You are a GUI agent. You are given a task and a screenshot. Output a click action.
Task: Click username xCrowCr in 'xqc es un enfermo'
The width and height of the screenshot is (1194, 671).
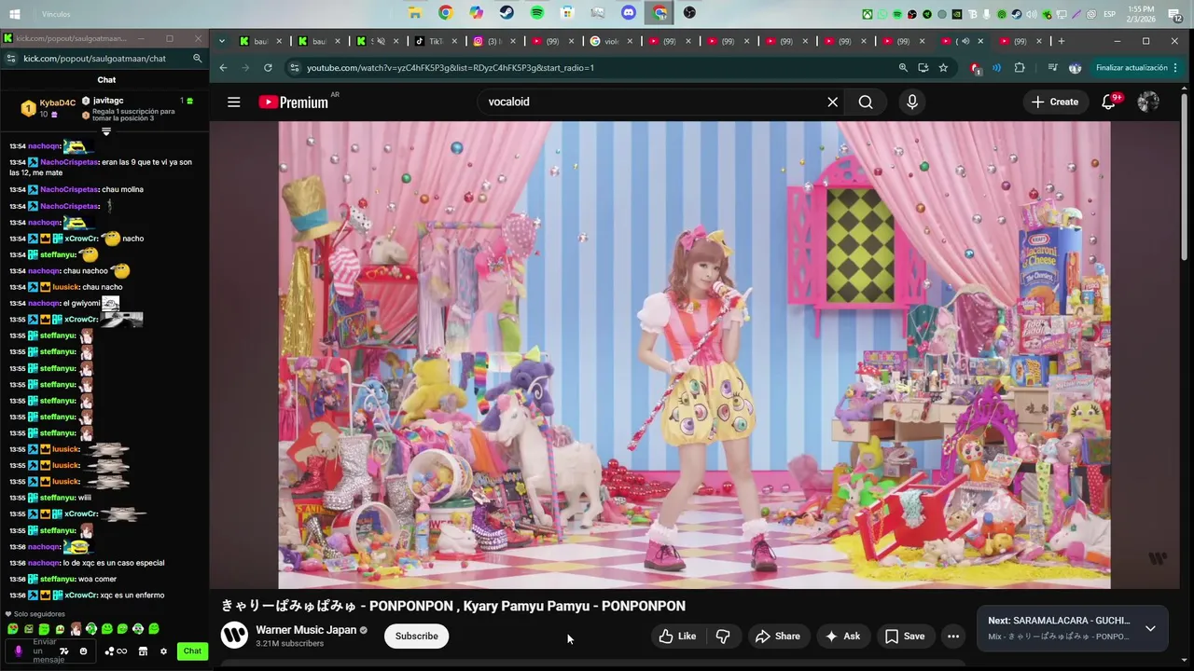click(x=81, y=595)
